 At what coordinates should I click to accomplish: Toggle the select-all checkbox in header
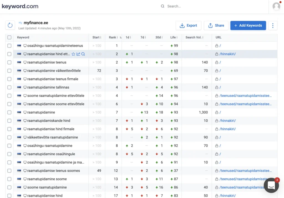tap(9, 37)
